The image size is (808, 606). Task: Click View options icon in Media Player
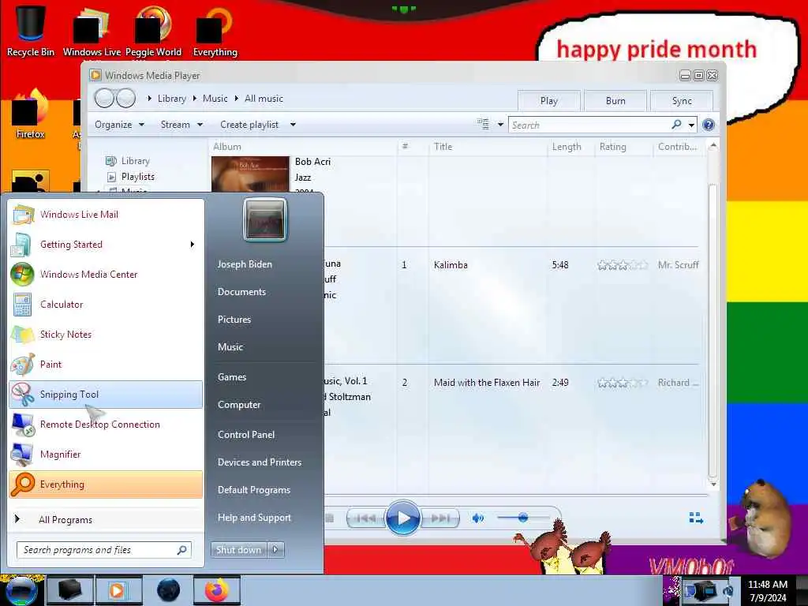(483, 124)
